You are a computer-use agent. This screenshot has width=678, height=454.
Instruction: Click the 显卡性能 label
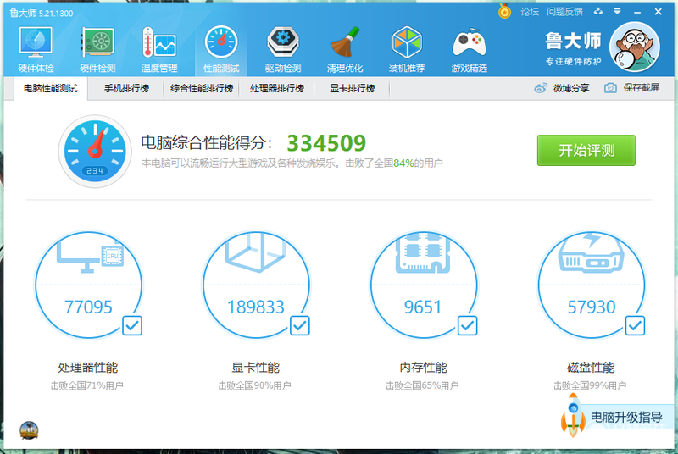(x=256, y=368)
